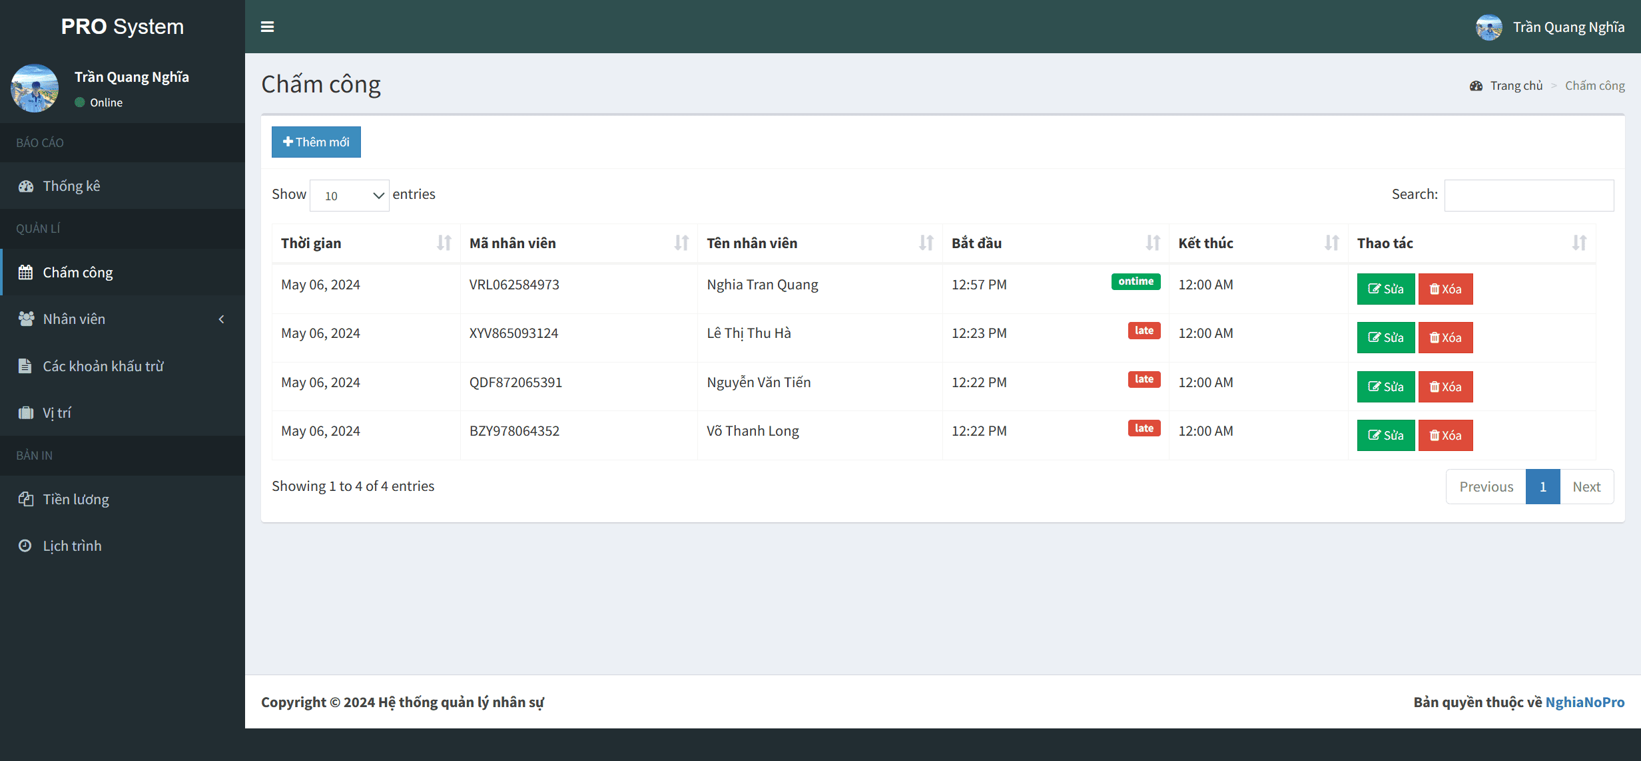Click the sidebar profile avatar image

35,88
